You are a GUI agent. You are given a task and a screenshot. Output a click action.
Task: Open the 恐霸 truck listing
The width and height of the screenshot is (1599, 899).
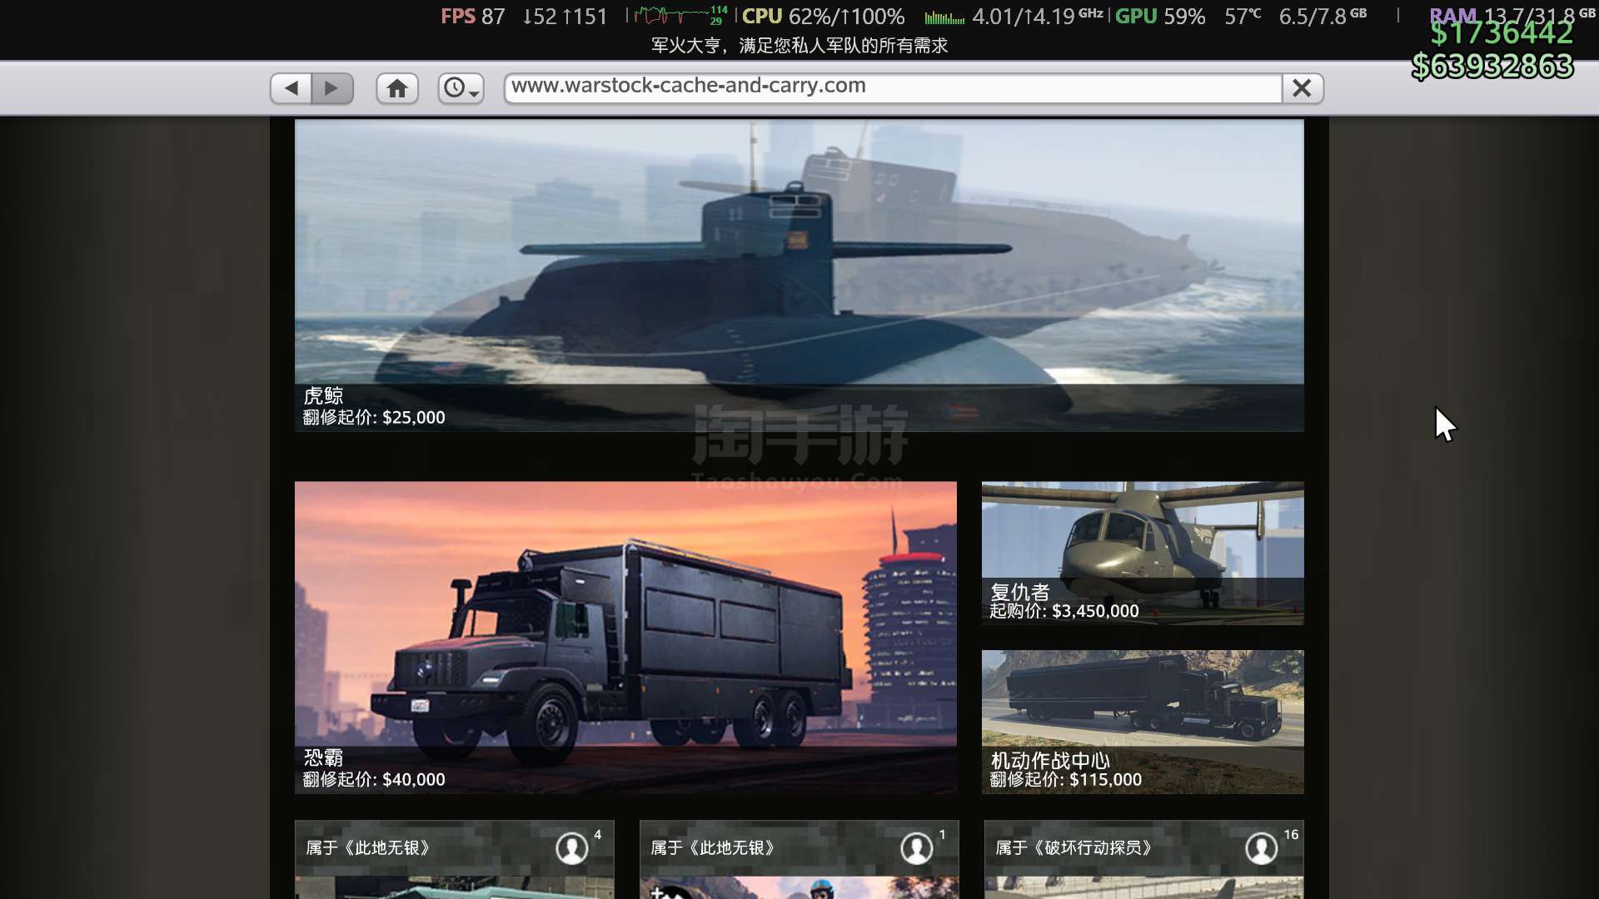click(625, 638)
